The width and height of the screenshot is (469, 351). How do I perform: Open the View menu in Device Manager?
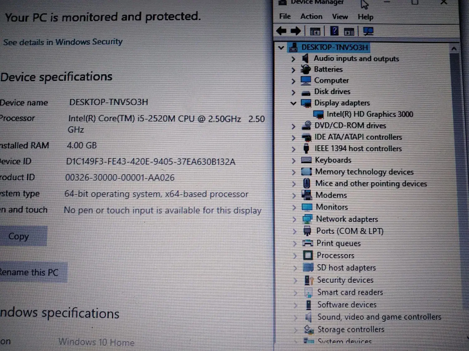(x=340, y=17)
